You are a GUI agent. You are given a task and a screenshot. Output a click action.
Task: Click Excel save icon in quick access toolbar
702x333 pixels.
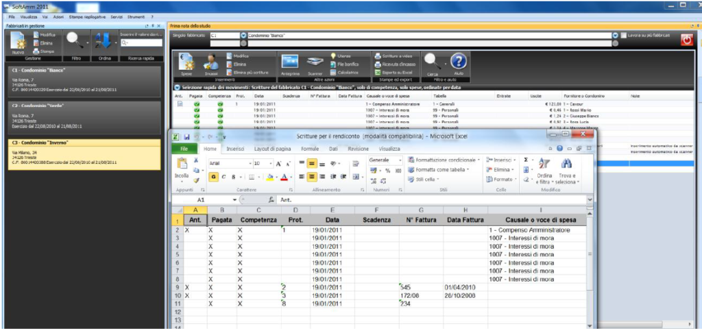186,136
